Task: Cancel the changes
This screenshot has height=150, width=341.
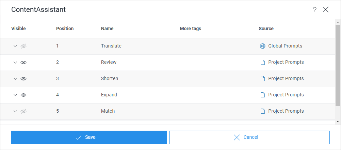Action: tap(249, 137)
